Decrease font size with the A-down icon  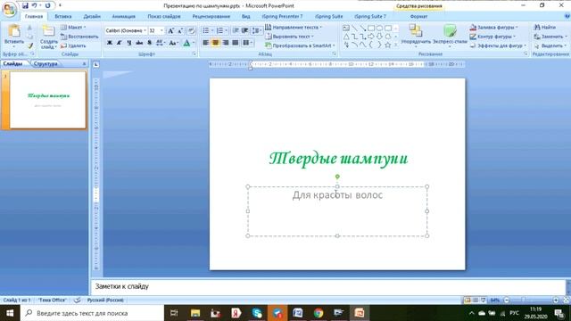(180, 30)
